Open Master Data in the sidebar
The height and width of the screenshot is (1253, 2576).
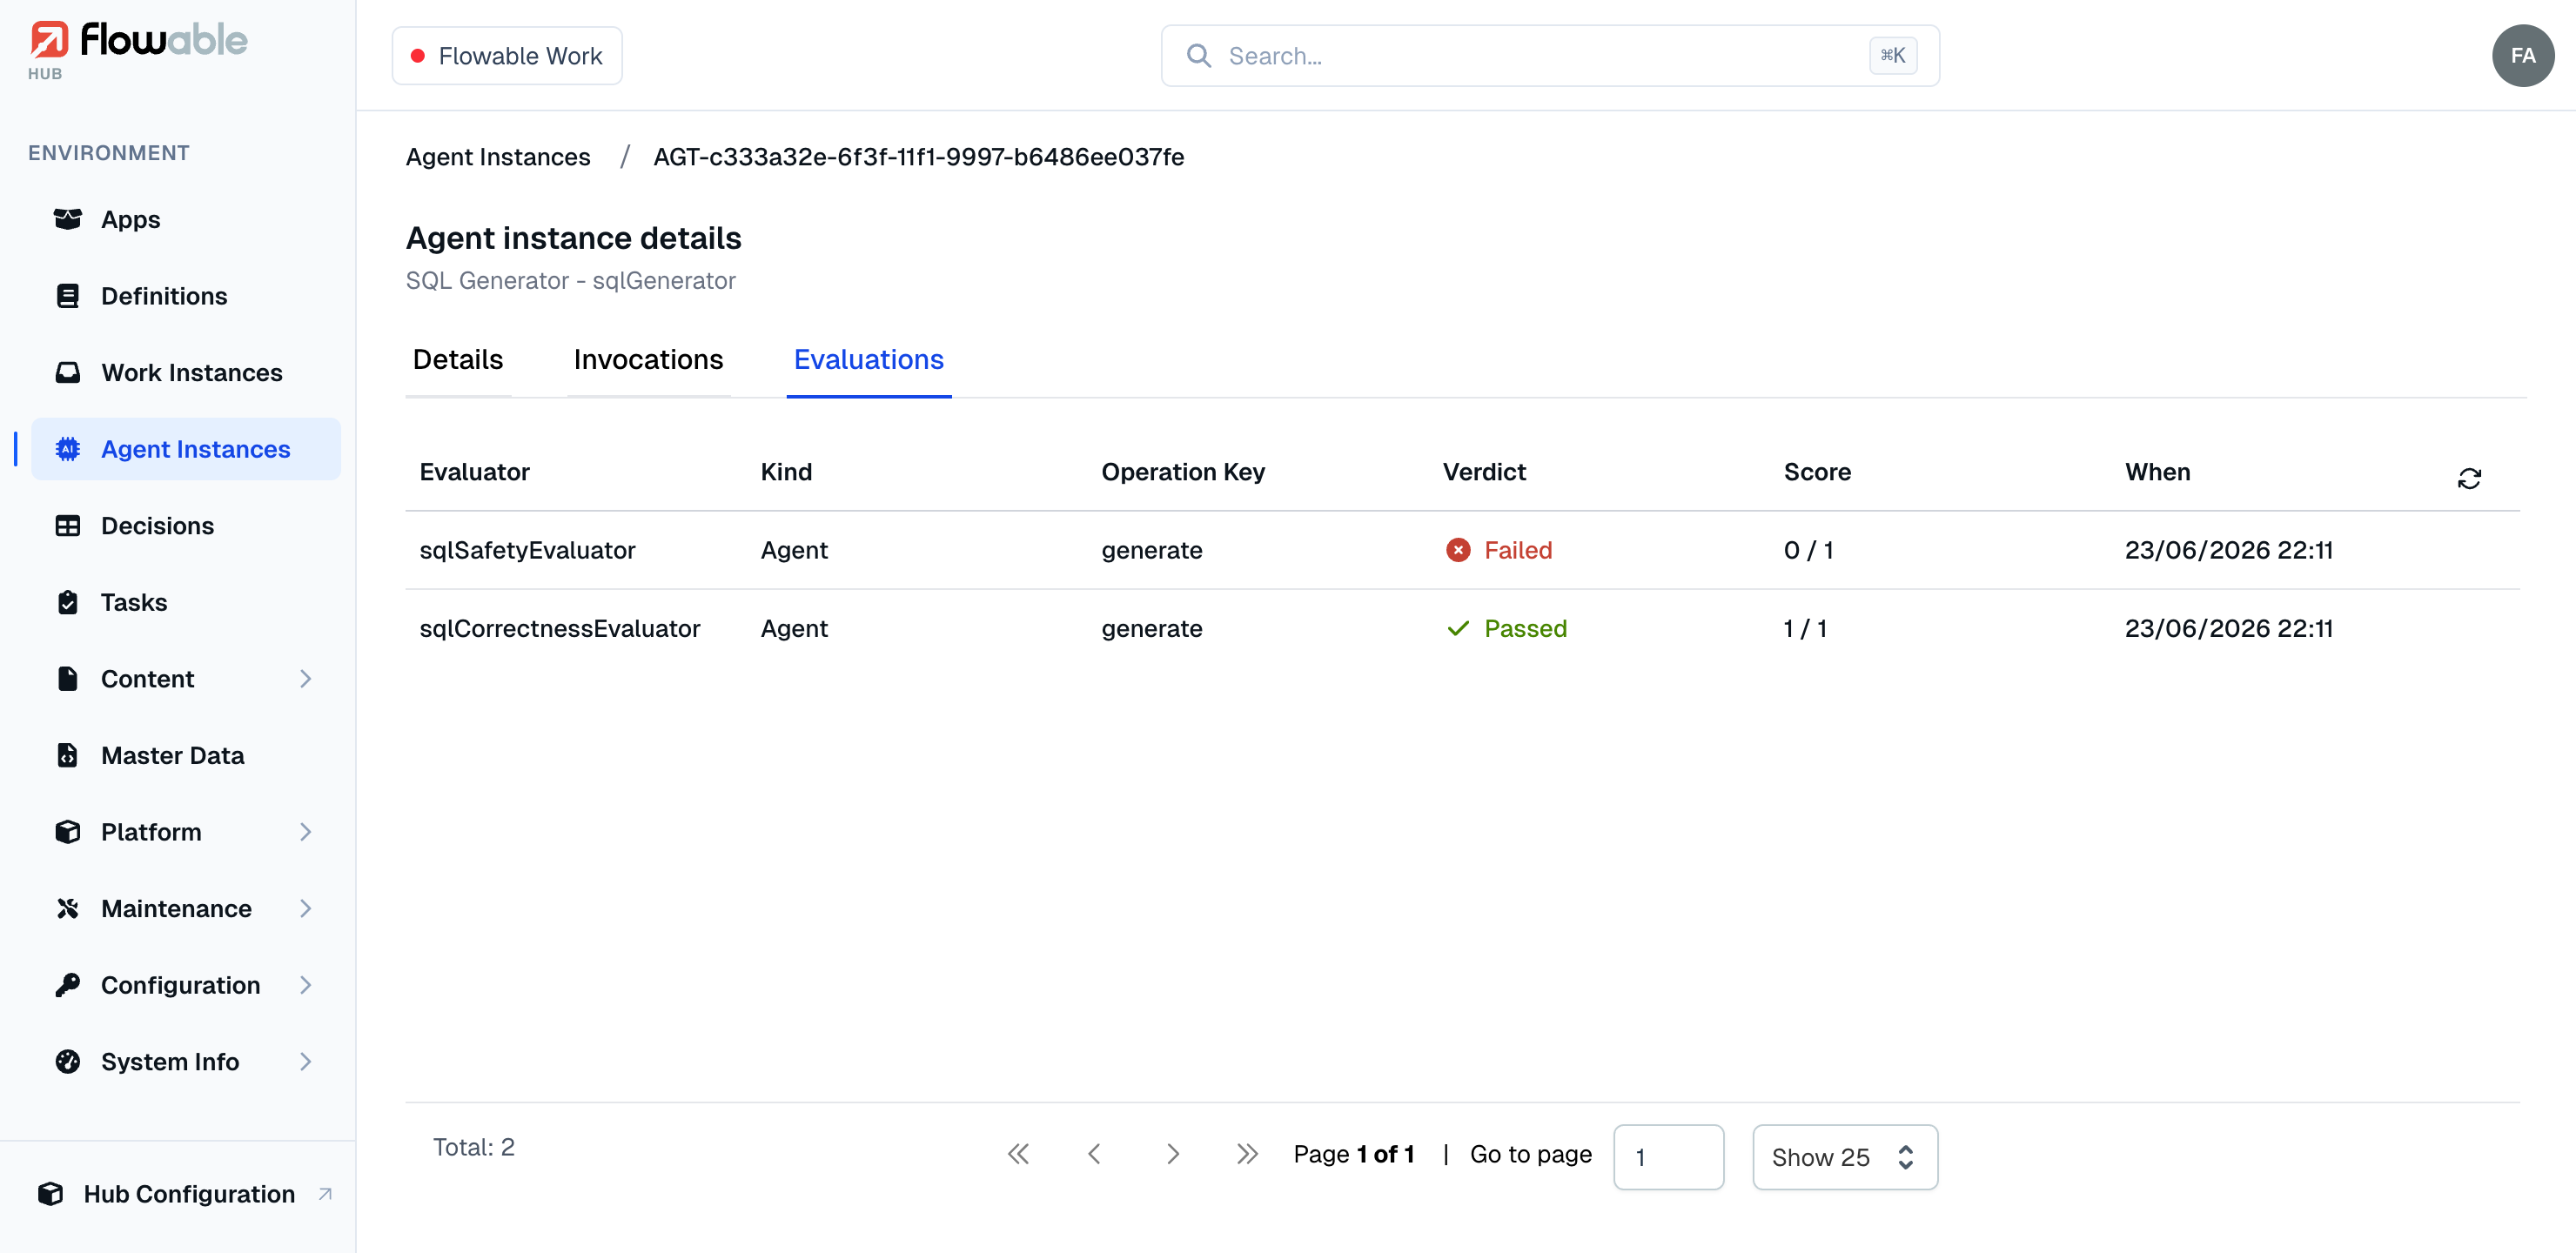point(186,755)
